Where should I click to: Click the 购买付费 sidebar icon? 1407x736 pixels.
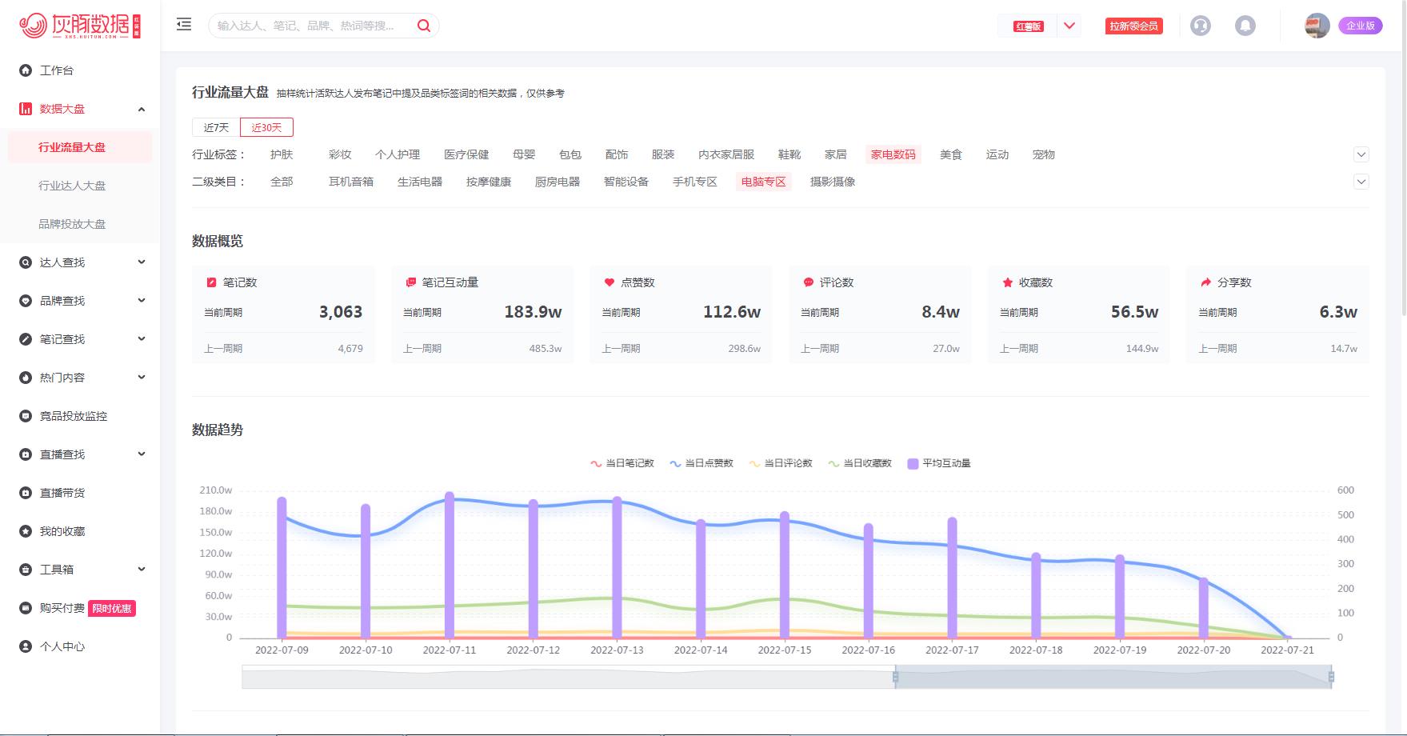(26, 608)
